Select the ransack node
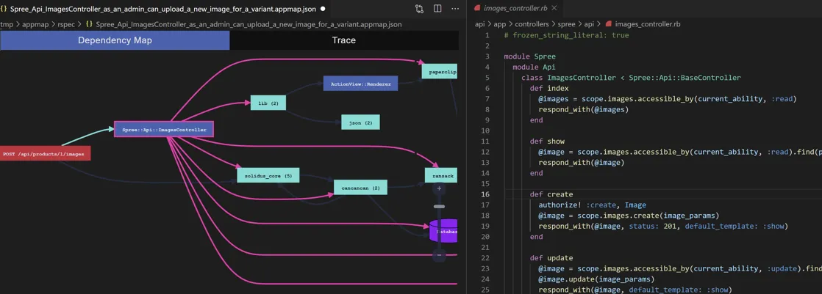This screenshot has height=294, width=822. 441,175
